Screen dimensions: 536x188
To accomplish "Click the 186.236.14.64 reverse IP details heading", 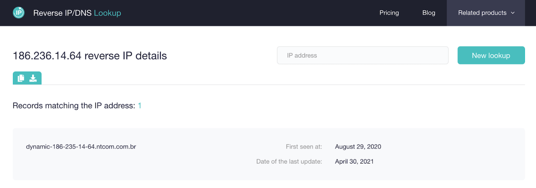I will click(90, 56).
